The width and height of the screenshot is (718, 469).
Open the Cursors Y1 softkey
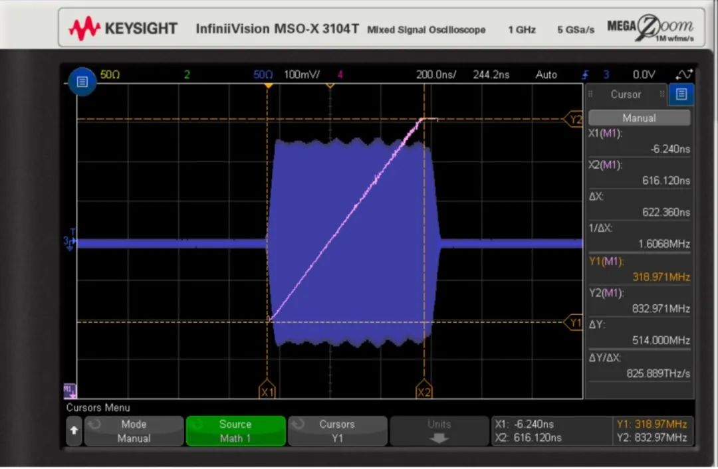(337, 430)
